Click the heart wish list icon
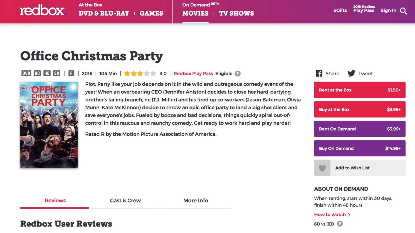 [x=322, y=168]
